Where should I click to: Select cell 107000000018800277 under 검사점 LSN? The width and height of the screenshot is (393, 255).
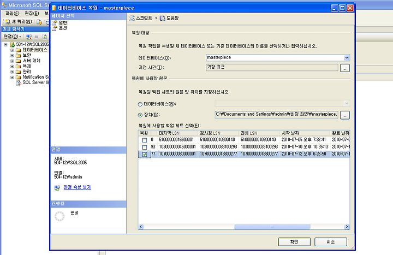point(218,154)
